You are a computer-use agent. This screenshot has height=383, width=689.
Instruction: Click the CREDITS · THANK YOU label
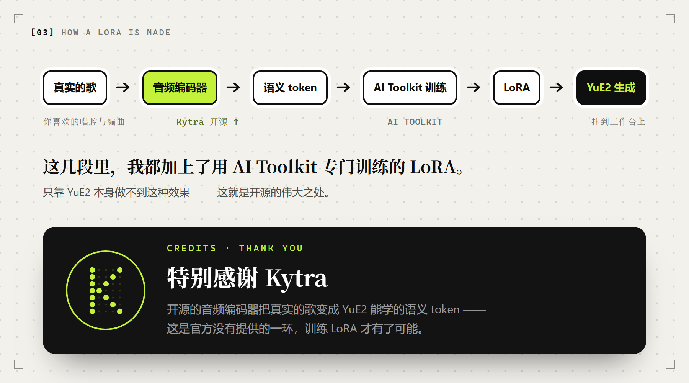(235, 248)
